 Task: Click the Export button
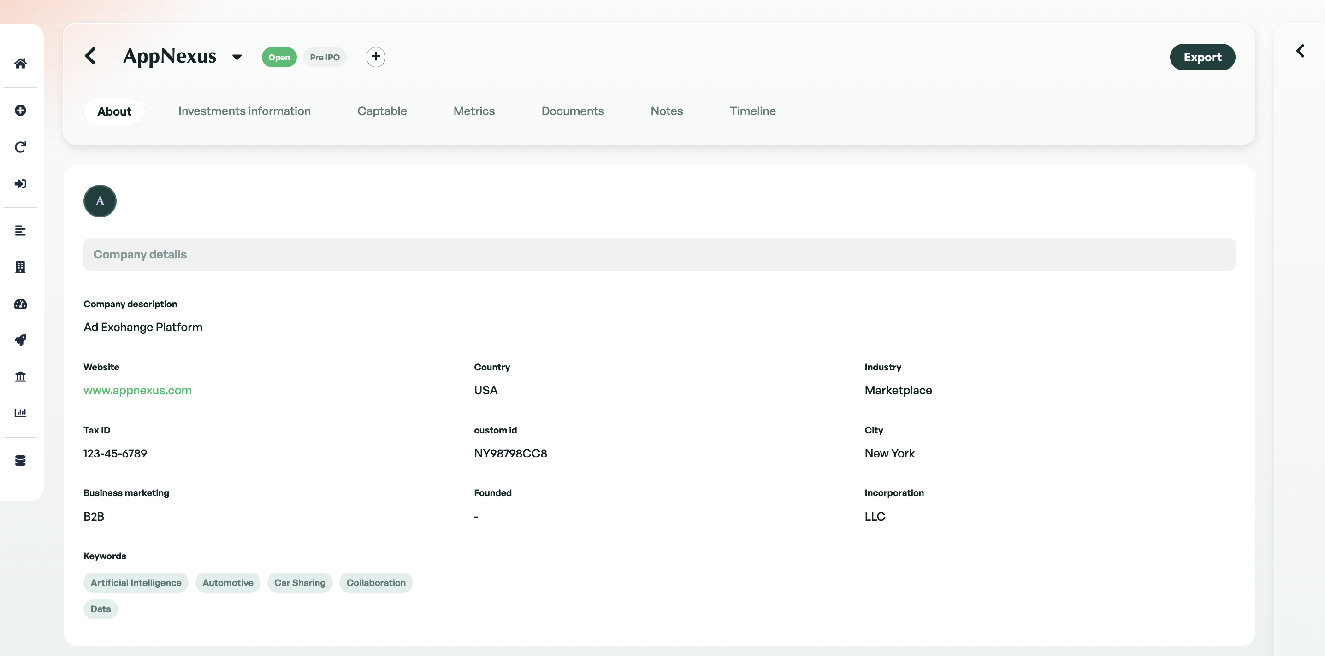(x=1202, y=57)
